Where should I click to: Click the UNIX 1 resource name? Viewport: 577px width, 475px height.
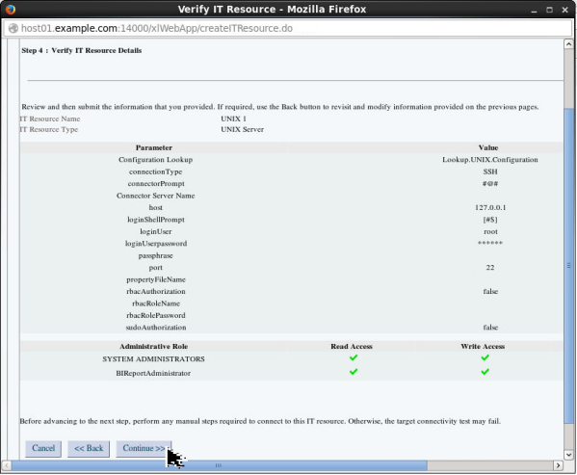(233, 119)
